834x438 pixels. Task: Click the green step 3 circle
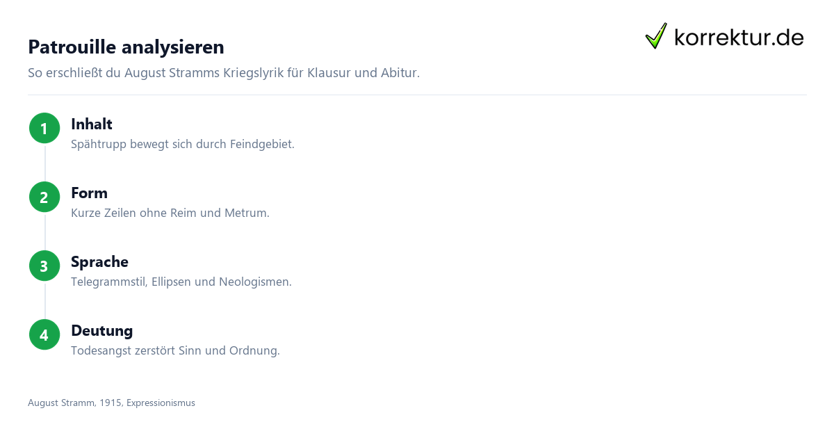click(x=44, y=266)
